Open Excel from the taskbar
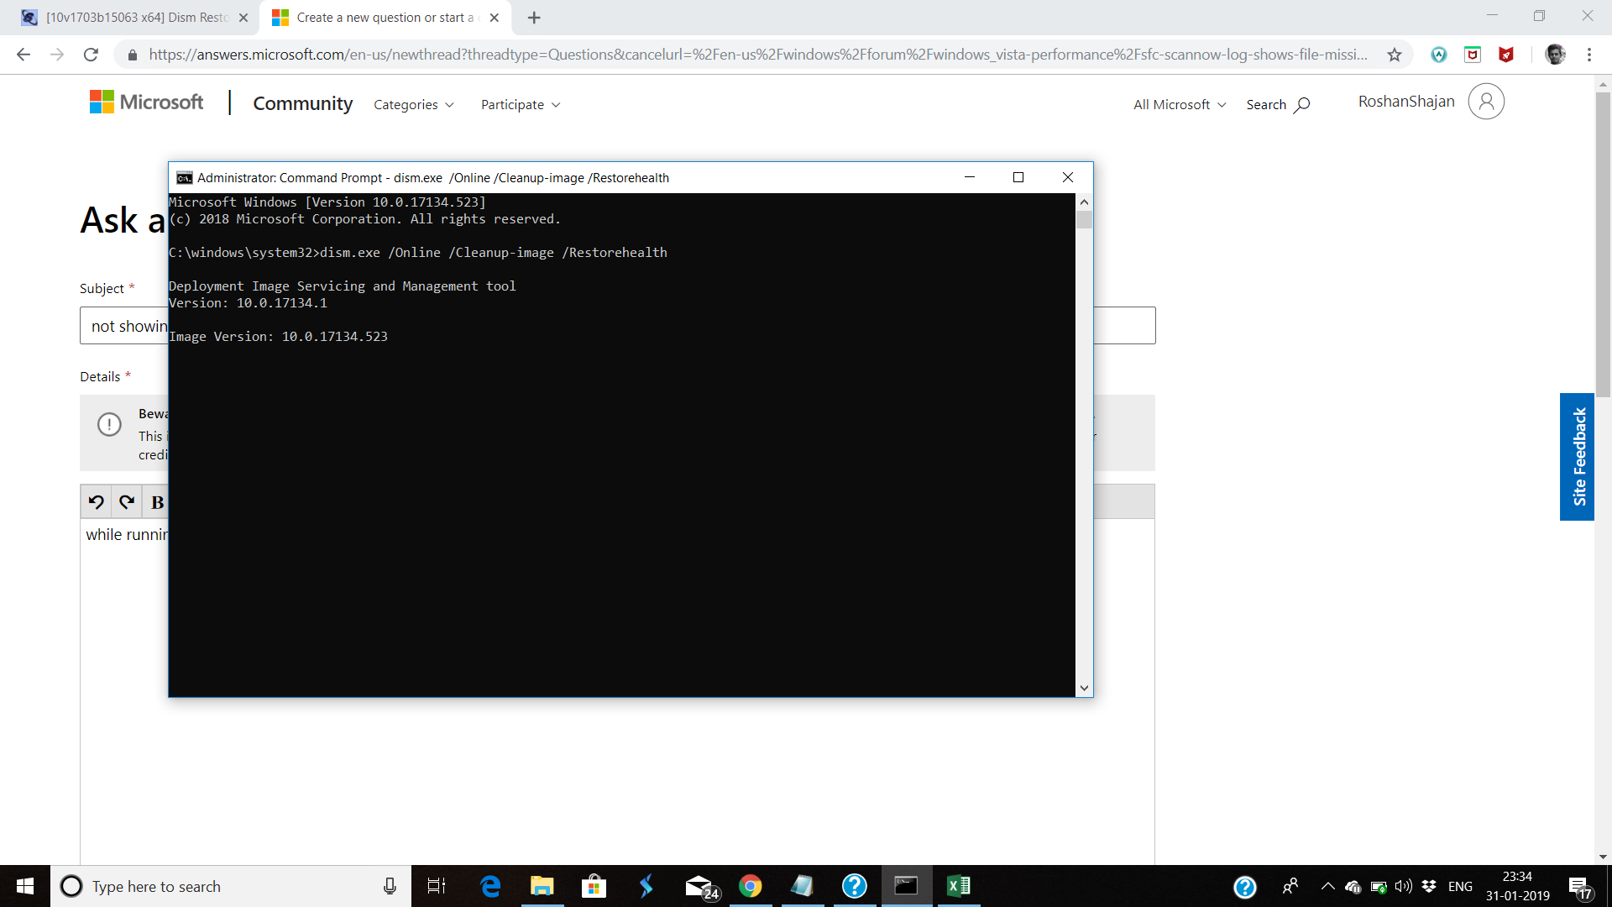 click(x=958, y=886)
